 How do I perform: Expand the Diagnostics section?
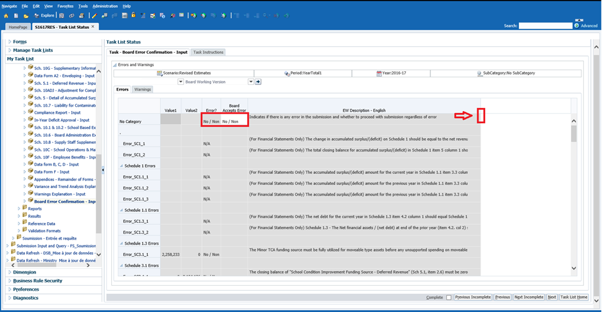point(10,298)
